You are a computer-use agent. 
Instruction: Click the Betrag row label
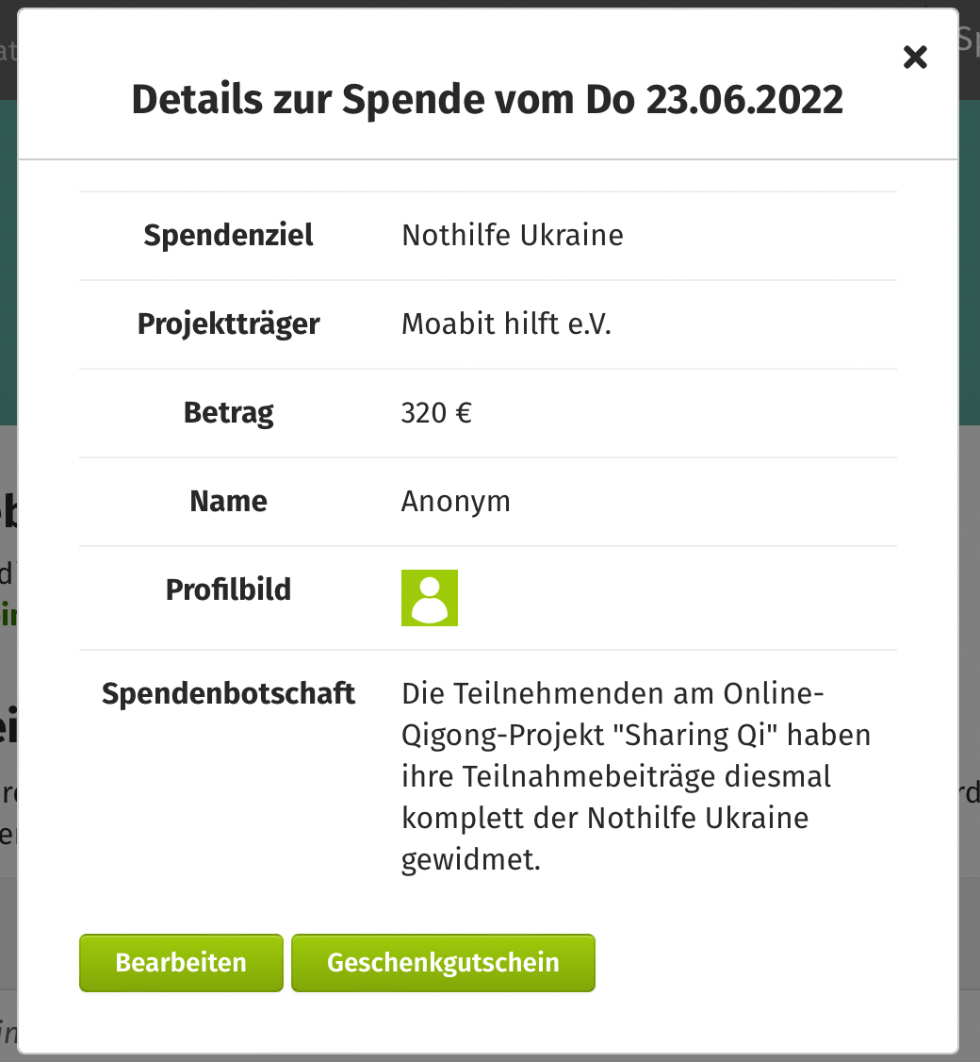(x=228, y=413)
